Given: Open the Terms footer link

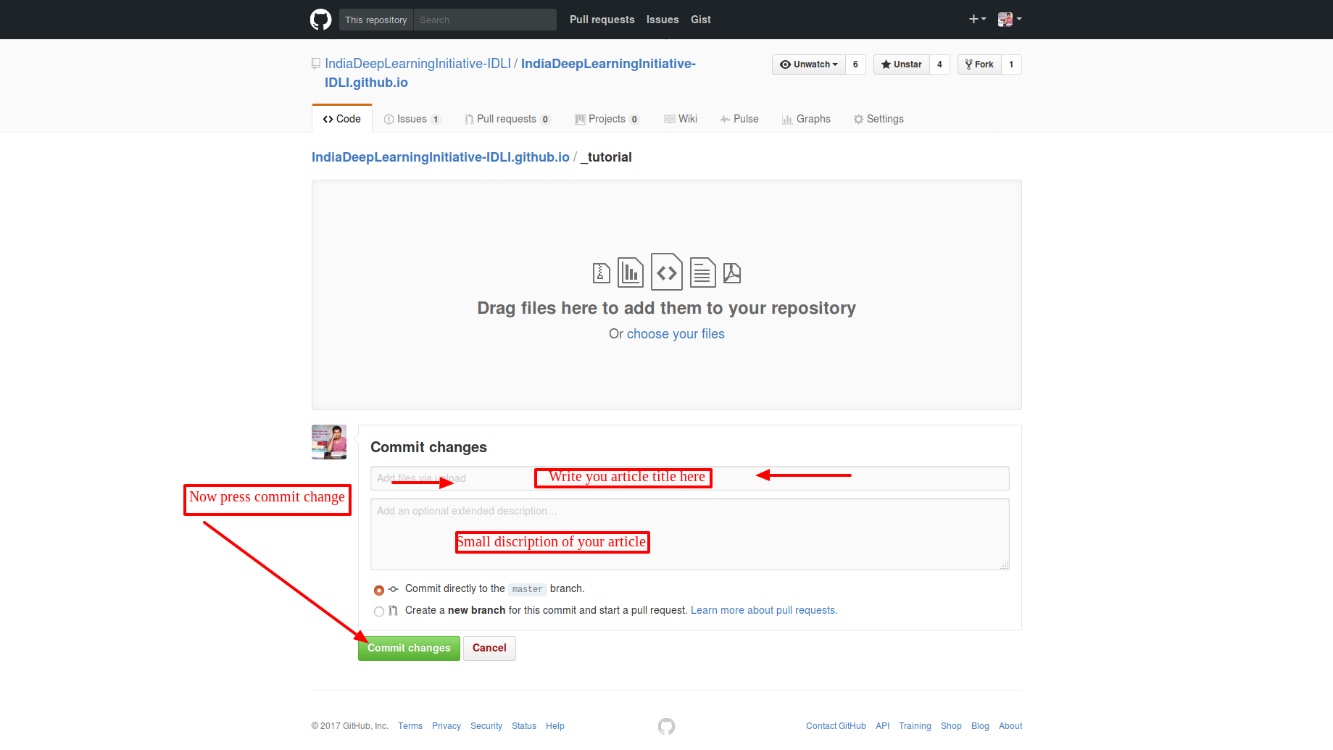Looking at the screenshot, I should [410, 726].
